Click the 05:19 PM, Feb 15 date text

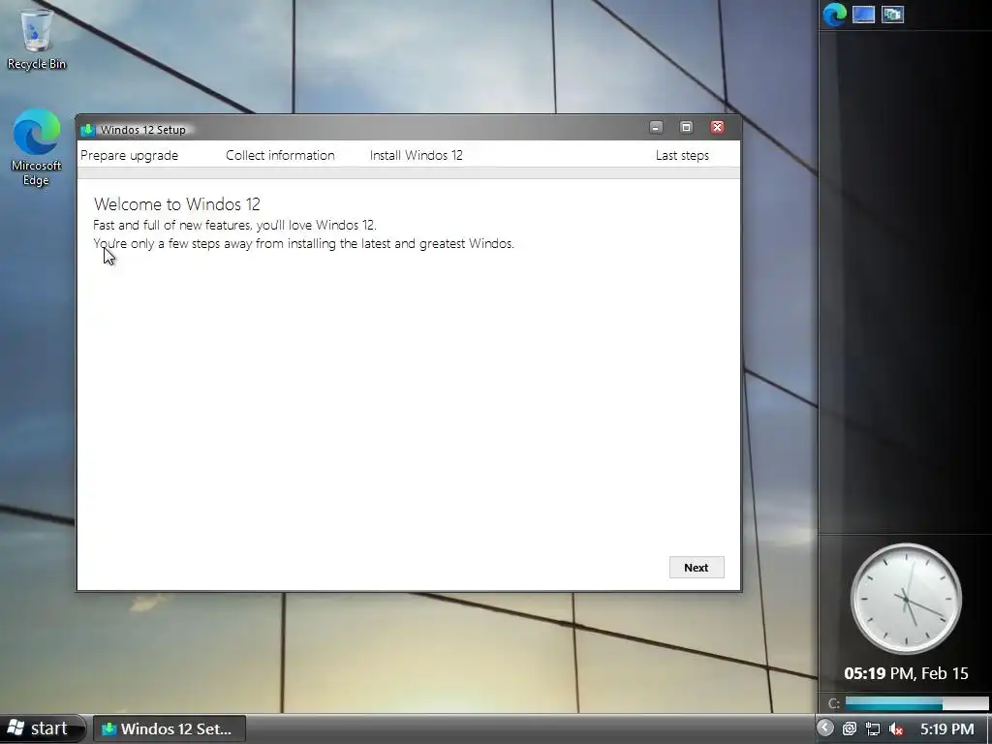click(x=906, y=673)
